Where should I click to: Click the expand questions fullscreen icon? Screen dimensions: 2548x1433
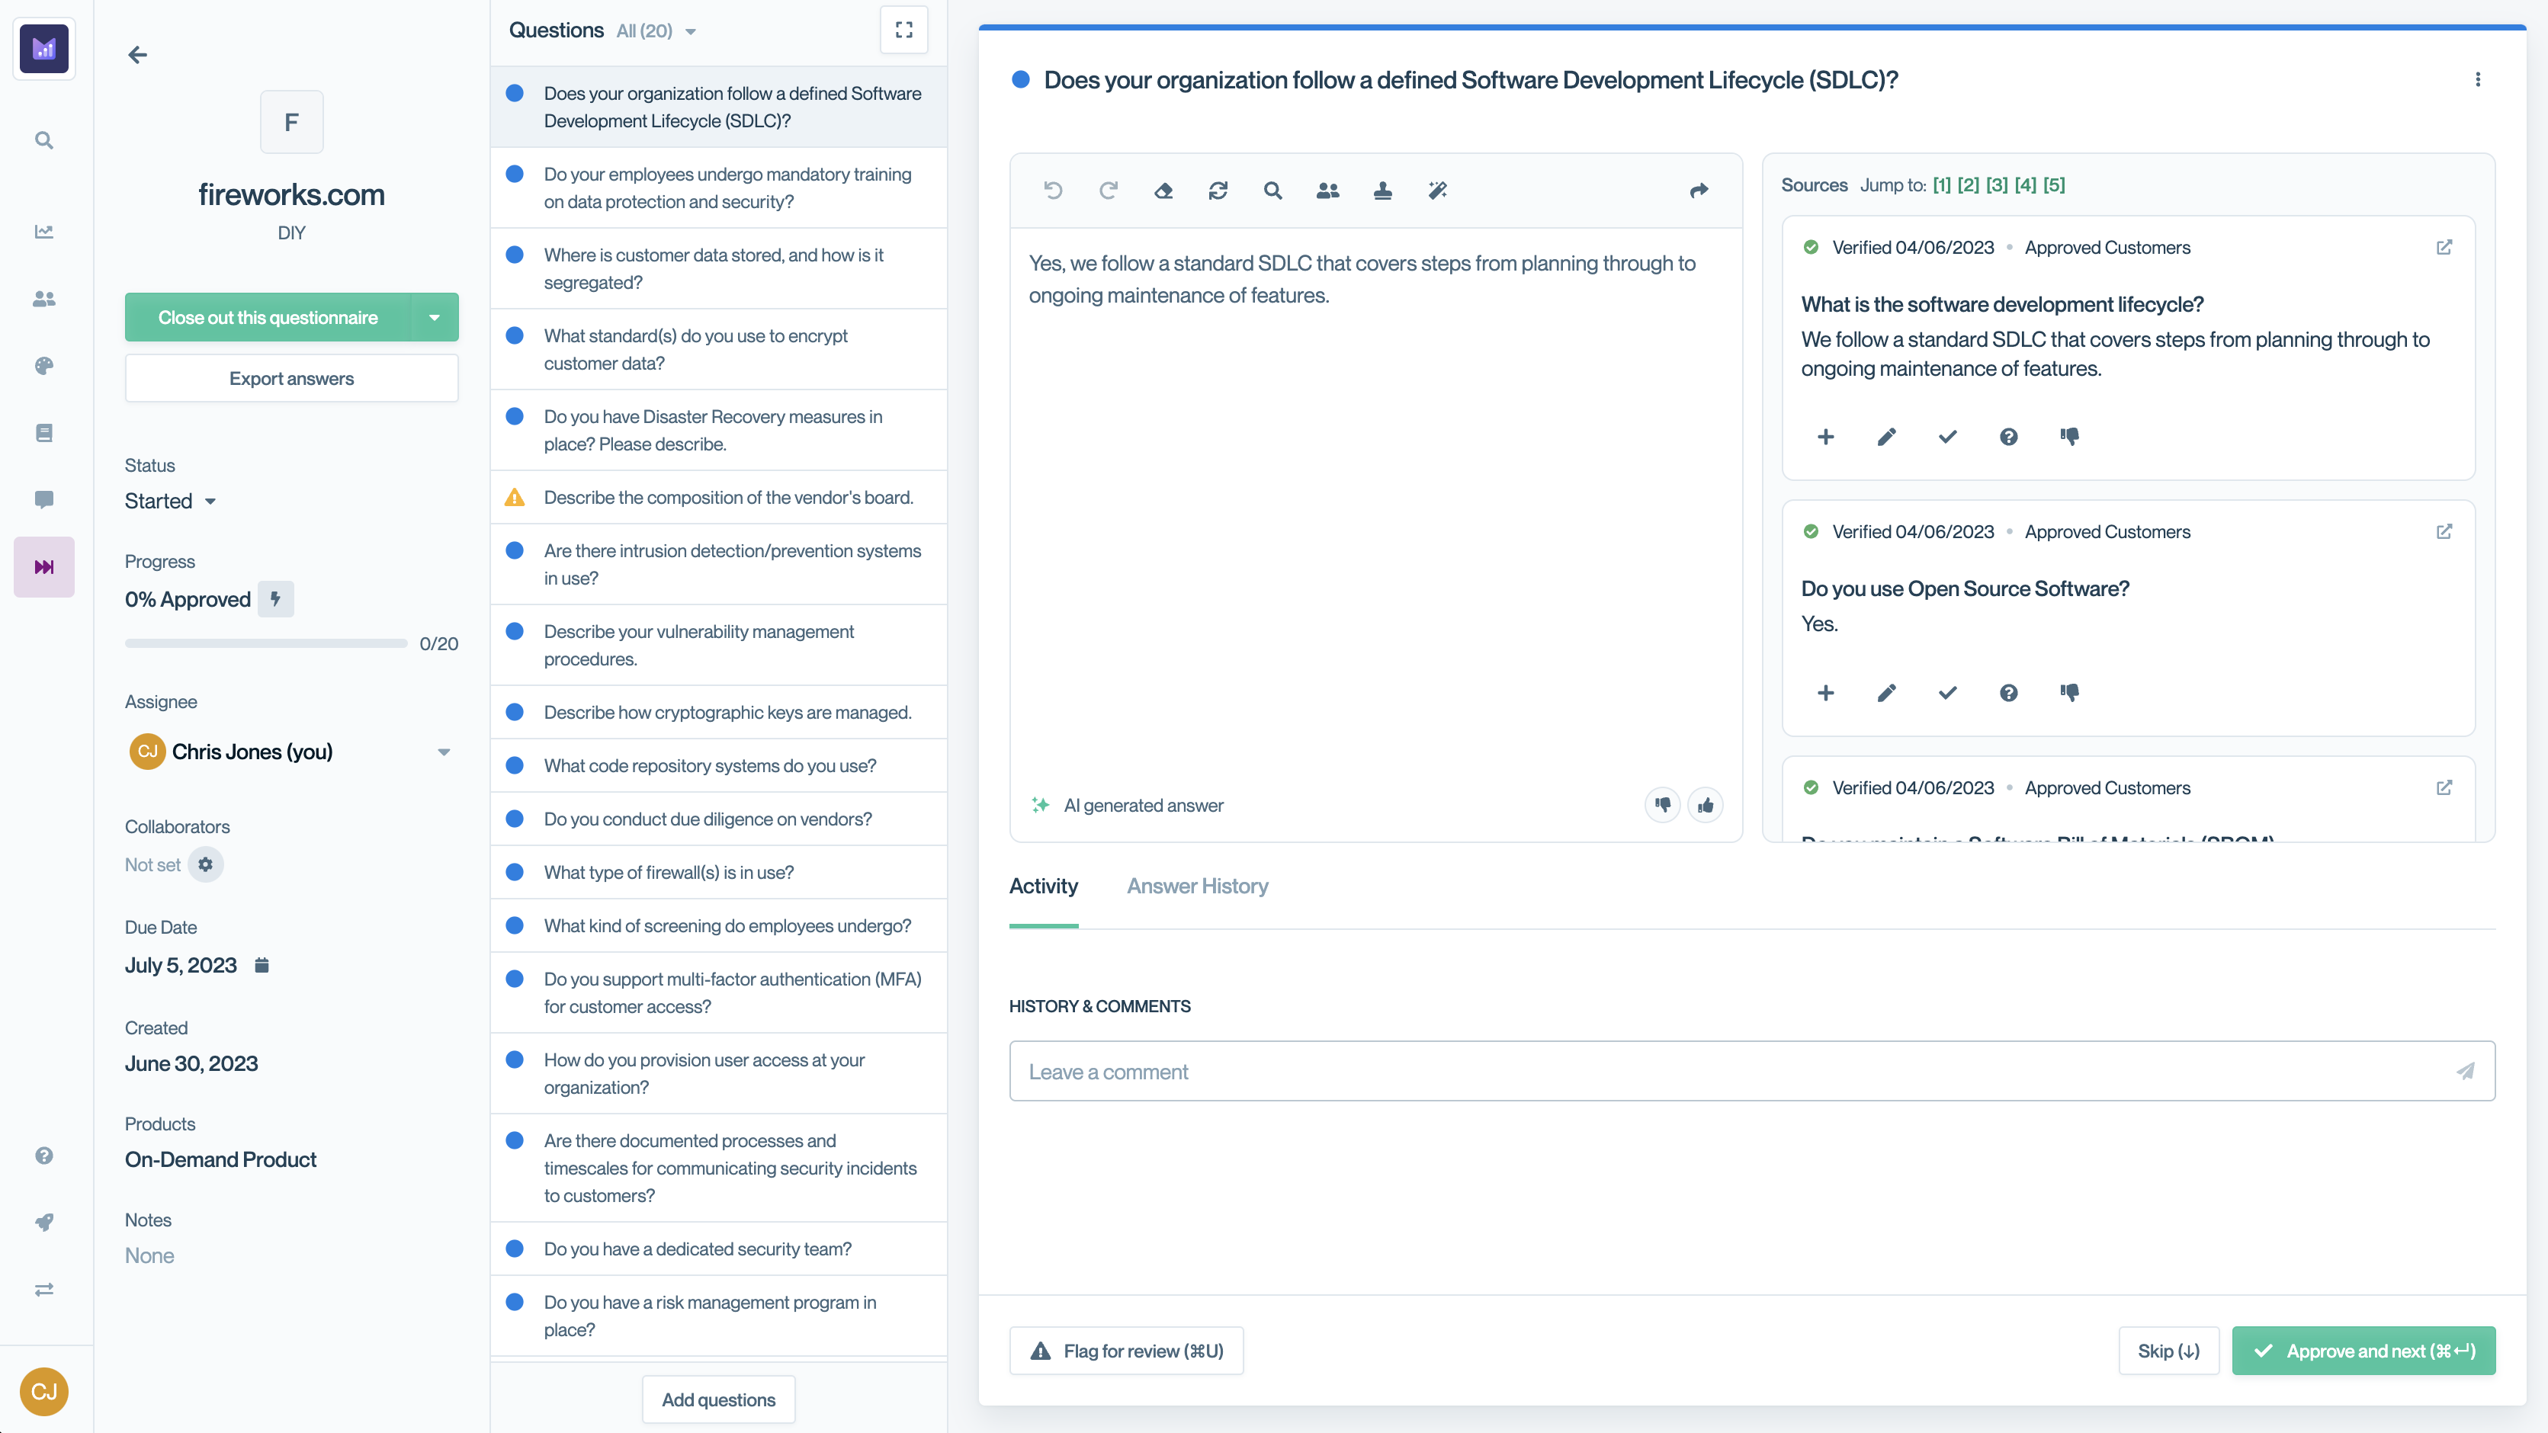click(903, 30)
